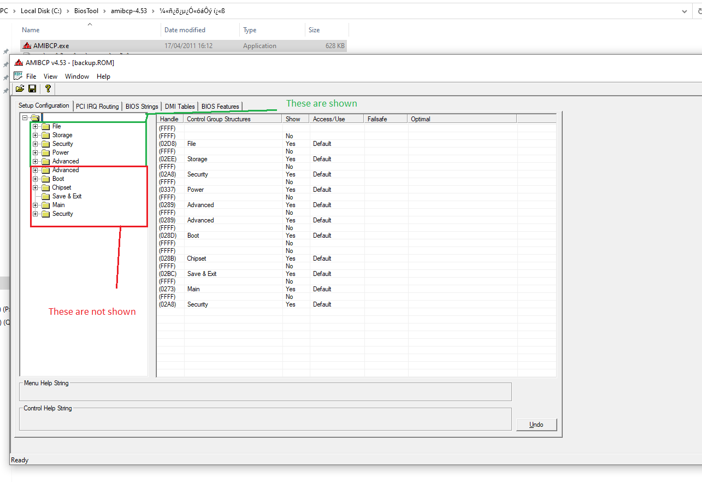Click the Save & Exit tree label
The image size is (702, 482).
tap(67, 196)
